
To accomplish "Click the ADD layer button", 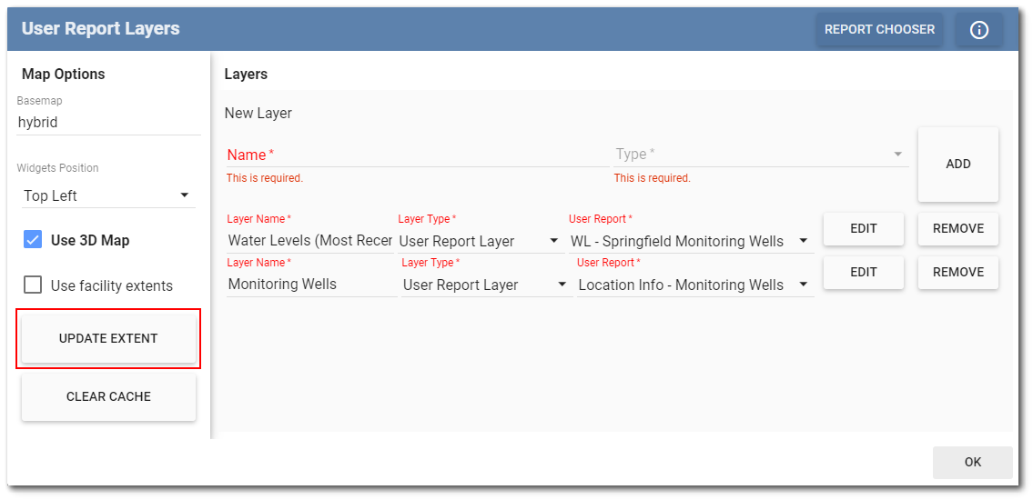I will click(958, 165).
